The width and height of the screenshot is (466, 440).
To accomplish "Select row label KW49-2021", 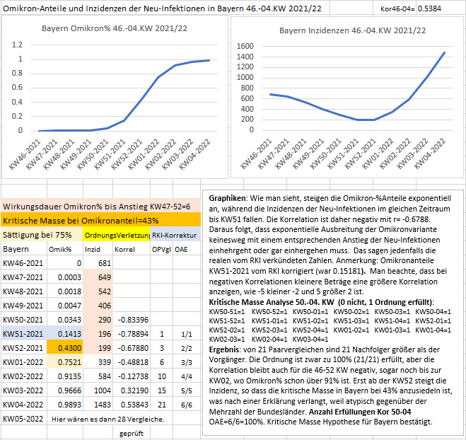I will tap(24, 306).
